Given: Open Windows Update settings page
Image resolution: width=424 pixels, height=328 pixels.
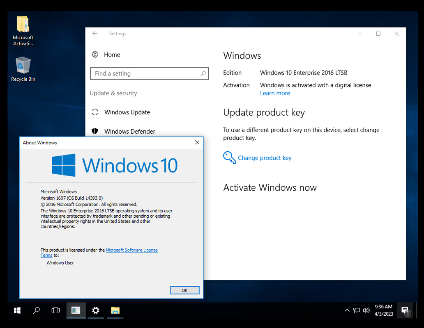Looking at the screenshot, I should 127,112.
